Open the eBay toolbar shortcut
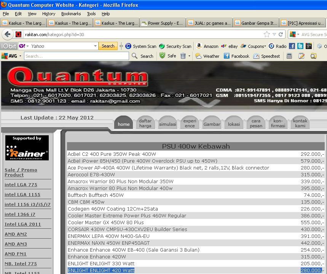The height and width of the screenshot is (274, 327). point(230,46)
